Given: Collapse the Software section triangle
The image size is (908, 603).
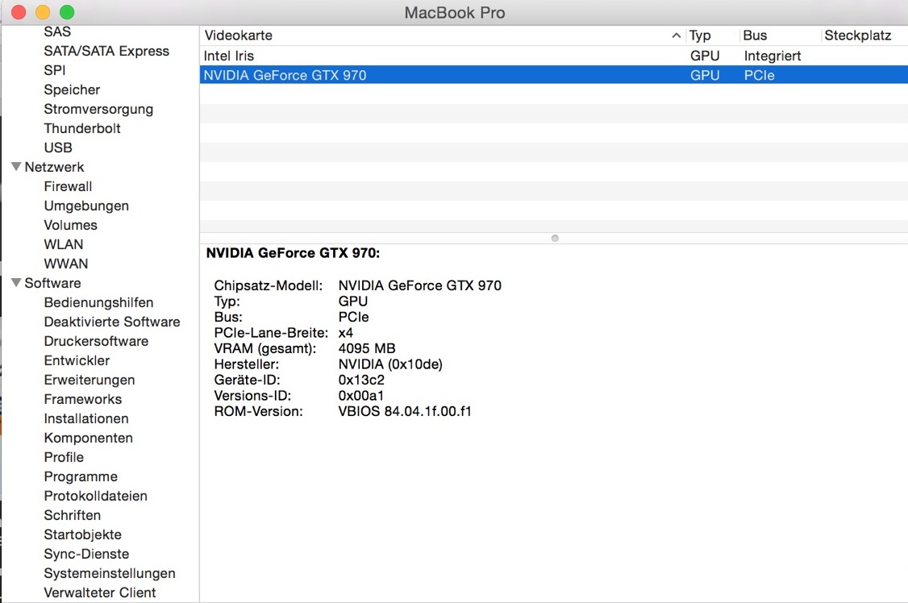Looking at the screenshot, I should coord(15,283).
